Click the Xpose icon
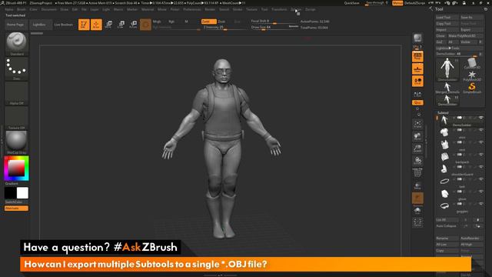This screenshot has width=492, height=277. [417, 222]
